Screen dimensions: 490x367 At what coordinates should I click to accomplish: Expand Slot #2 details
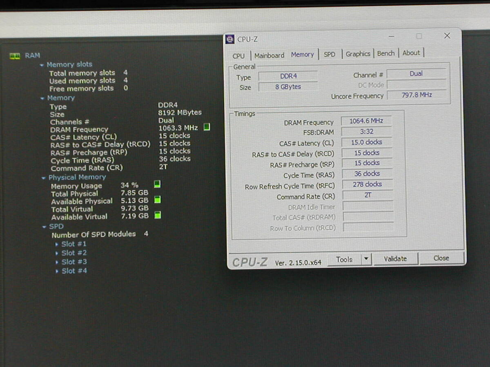point(57,253)
